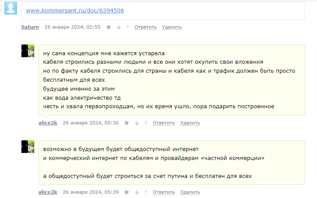
Task: Star alice2k's 05:39 comment
Action: (x=126, y=192)
